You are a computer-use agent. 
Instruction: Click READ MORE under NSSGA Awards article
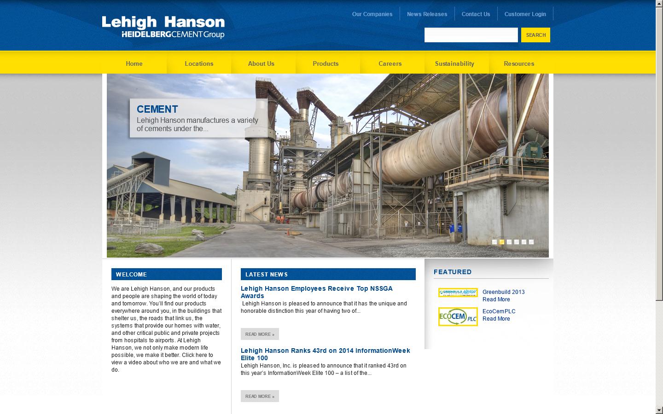tap(260, 334)
